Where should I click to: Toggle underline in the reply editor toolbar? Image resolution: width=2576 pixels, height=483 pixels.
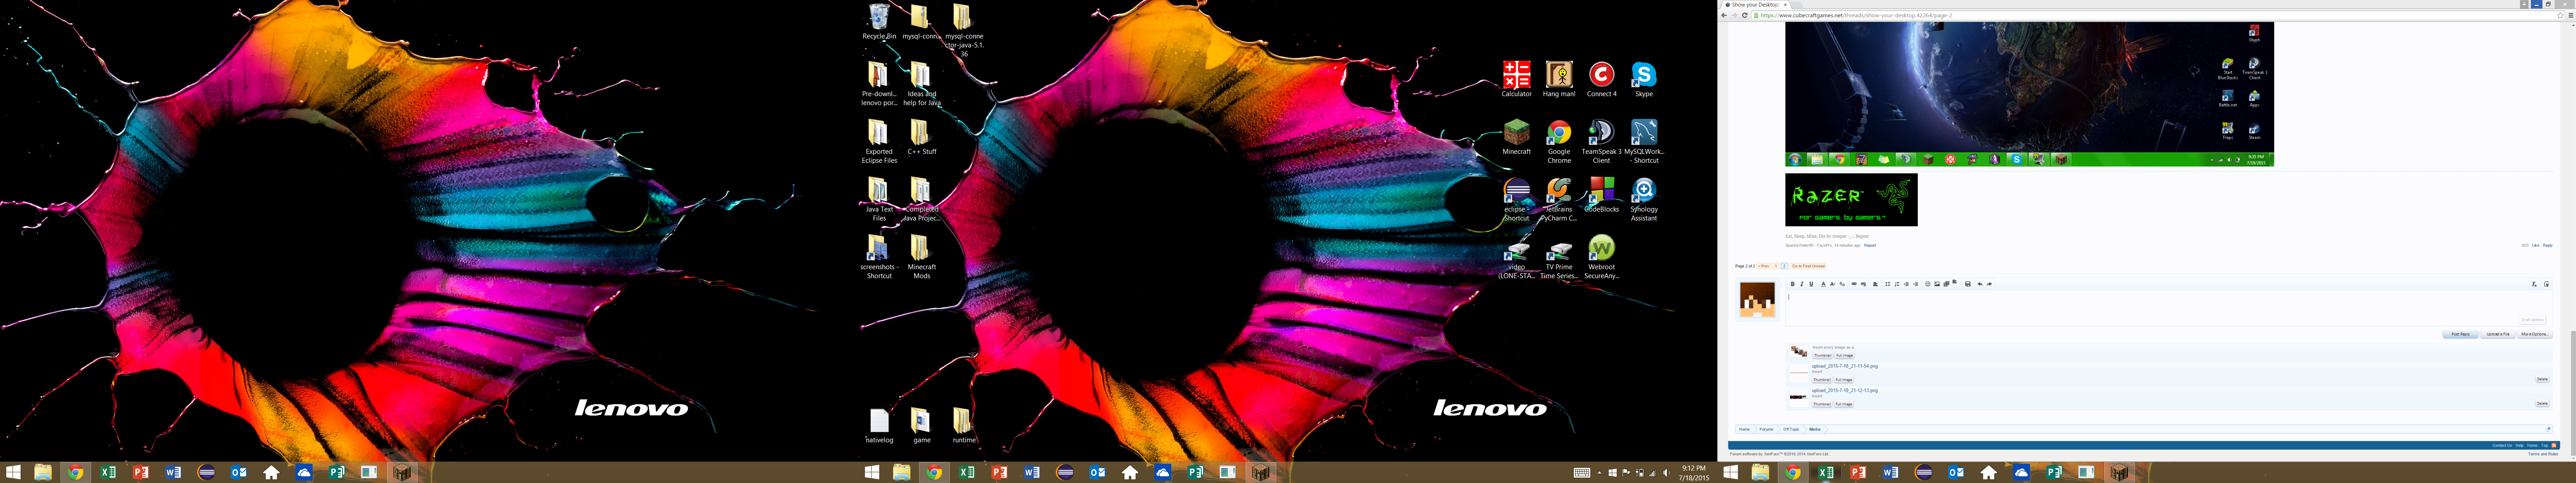(1811, 284)
